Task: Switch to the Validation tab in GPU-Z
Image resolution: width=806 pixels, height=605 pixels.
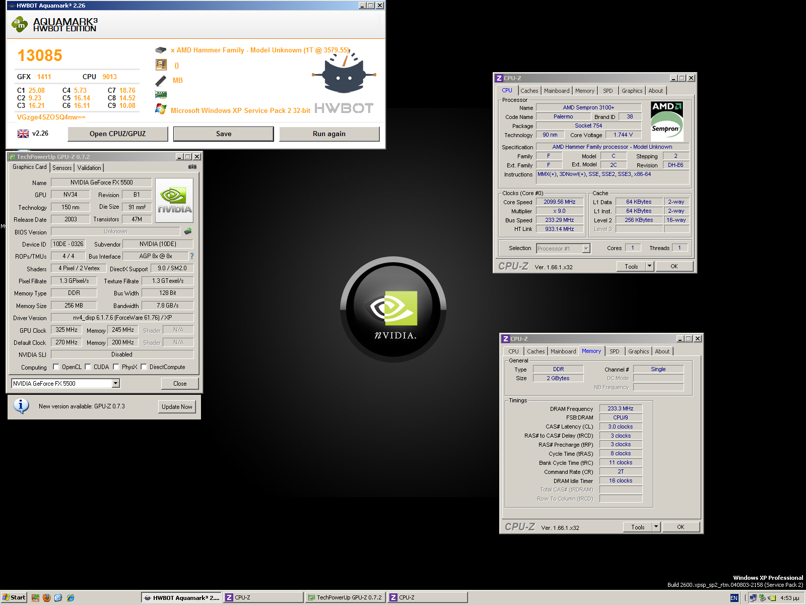Action: [89, 168]
